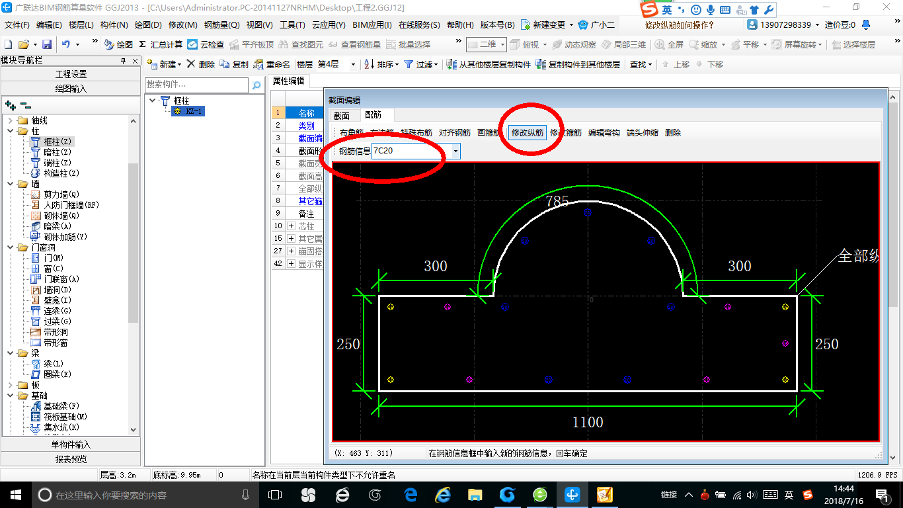Click 编辑弯钩 button
This screenshot has height=508, width=903.
pos(604,132)
